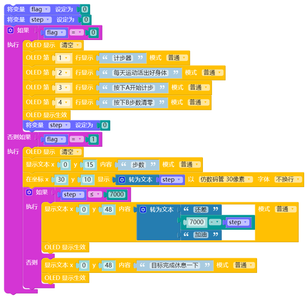Edit the 加油 text field
This screenshot has height=299, width=308.
coord(201,235)
